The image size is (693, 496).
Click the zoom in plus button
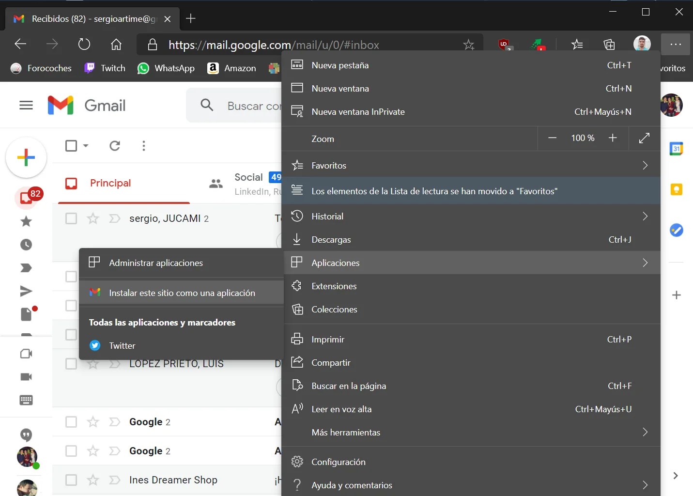click(x=613, y=138)
